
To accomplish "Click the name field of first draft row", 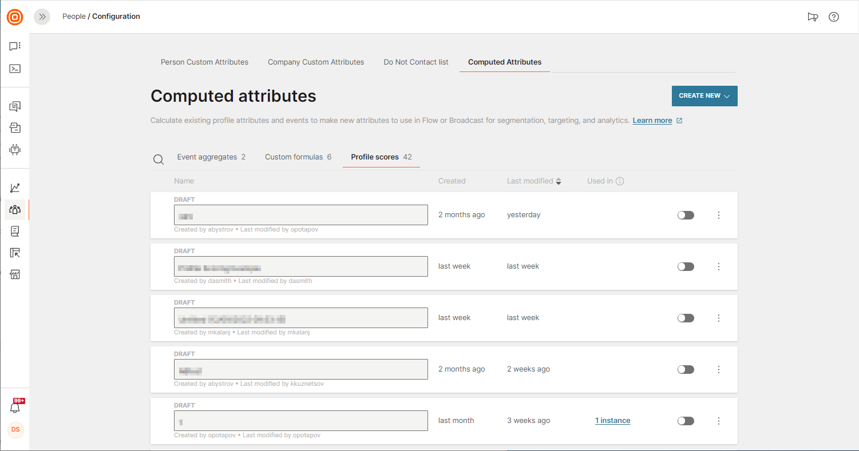I will 300,215.
